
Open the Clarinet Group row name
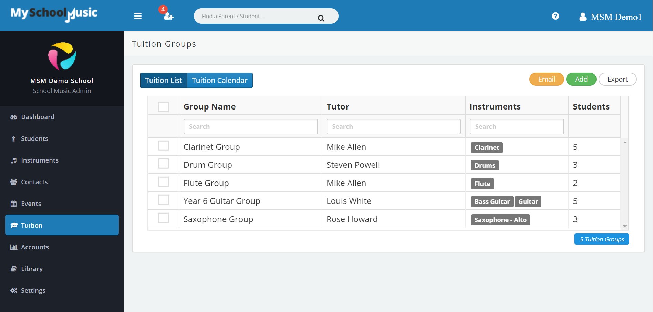[x=211, y=147]
